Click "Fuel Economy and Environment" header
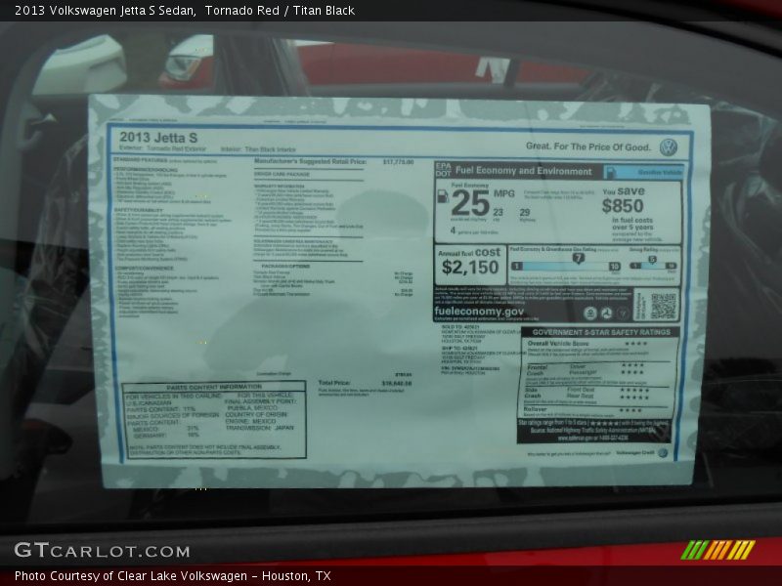This screenshot has height=586, width=782. (x=523, y=171)
